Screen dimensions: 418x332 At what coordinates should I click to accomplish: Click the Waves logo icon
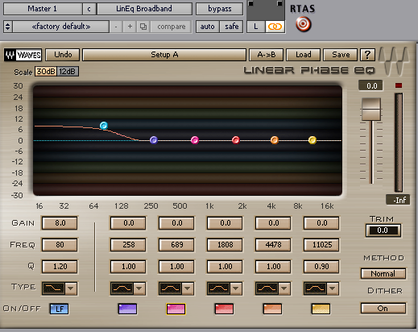23,55
